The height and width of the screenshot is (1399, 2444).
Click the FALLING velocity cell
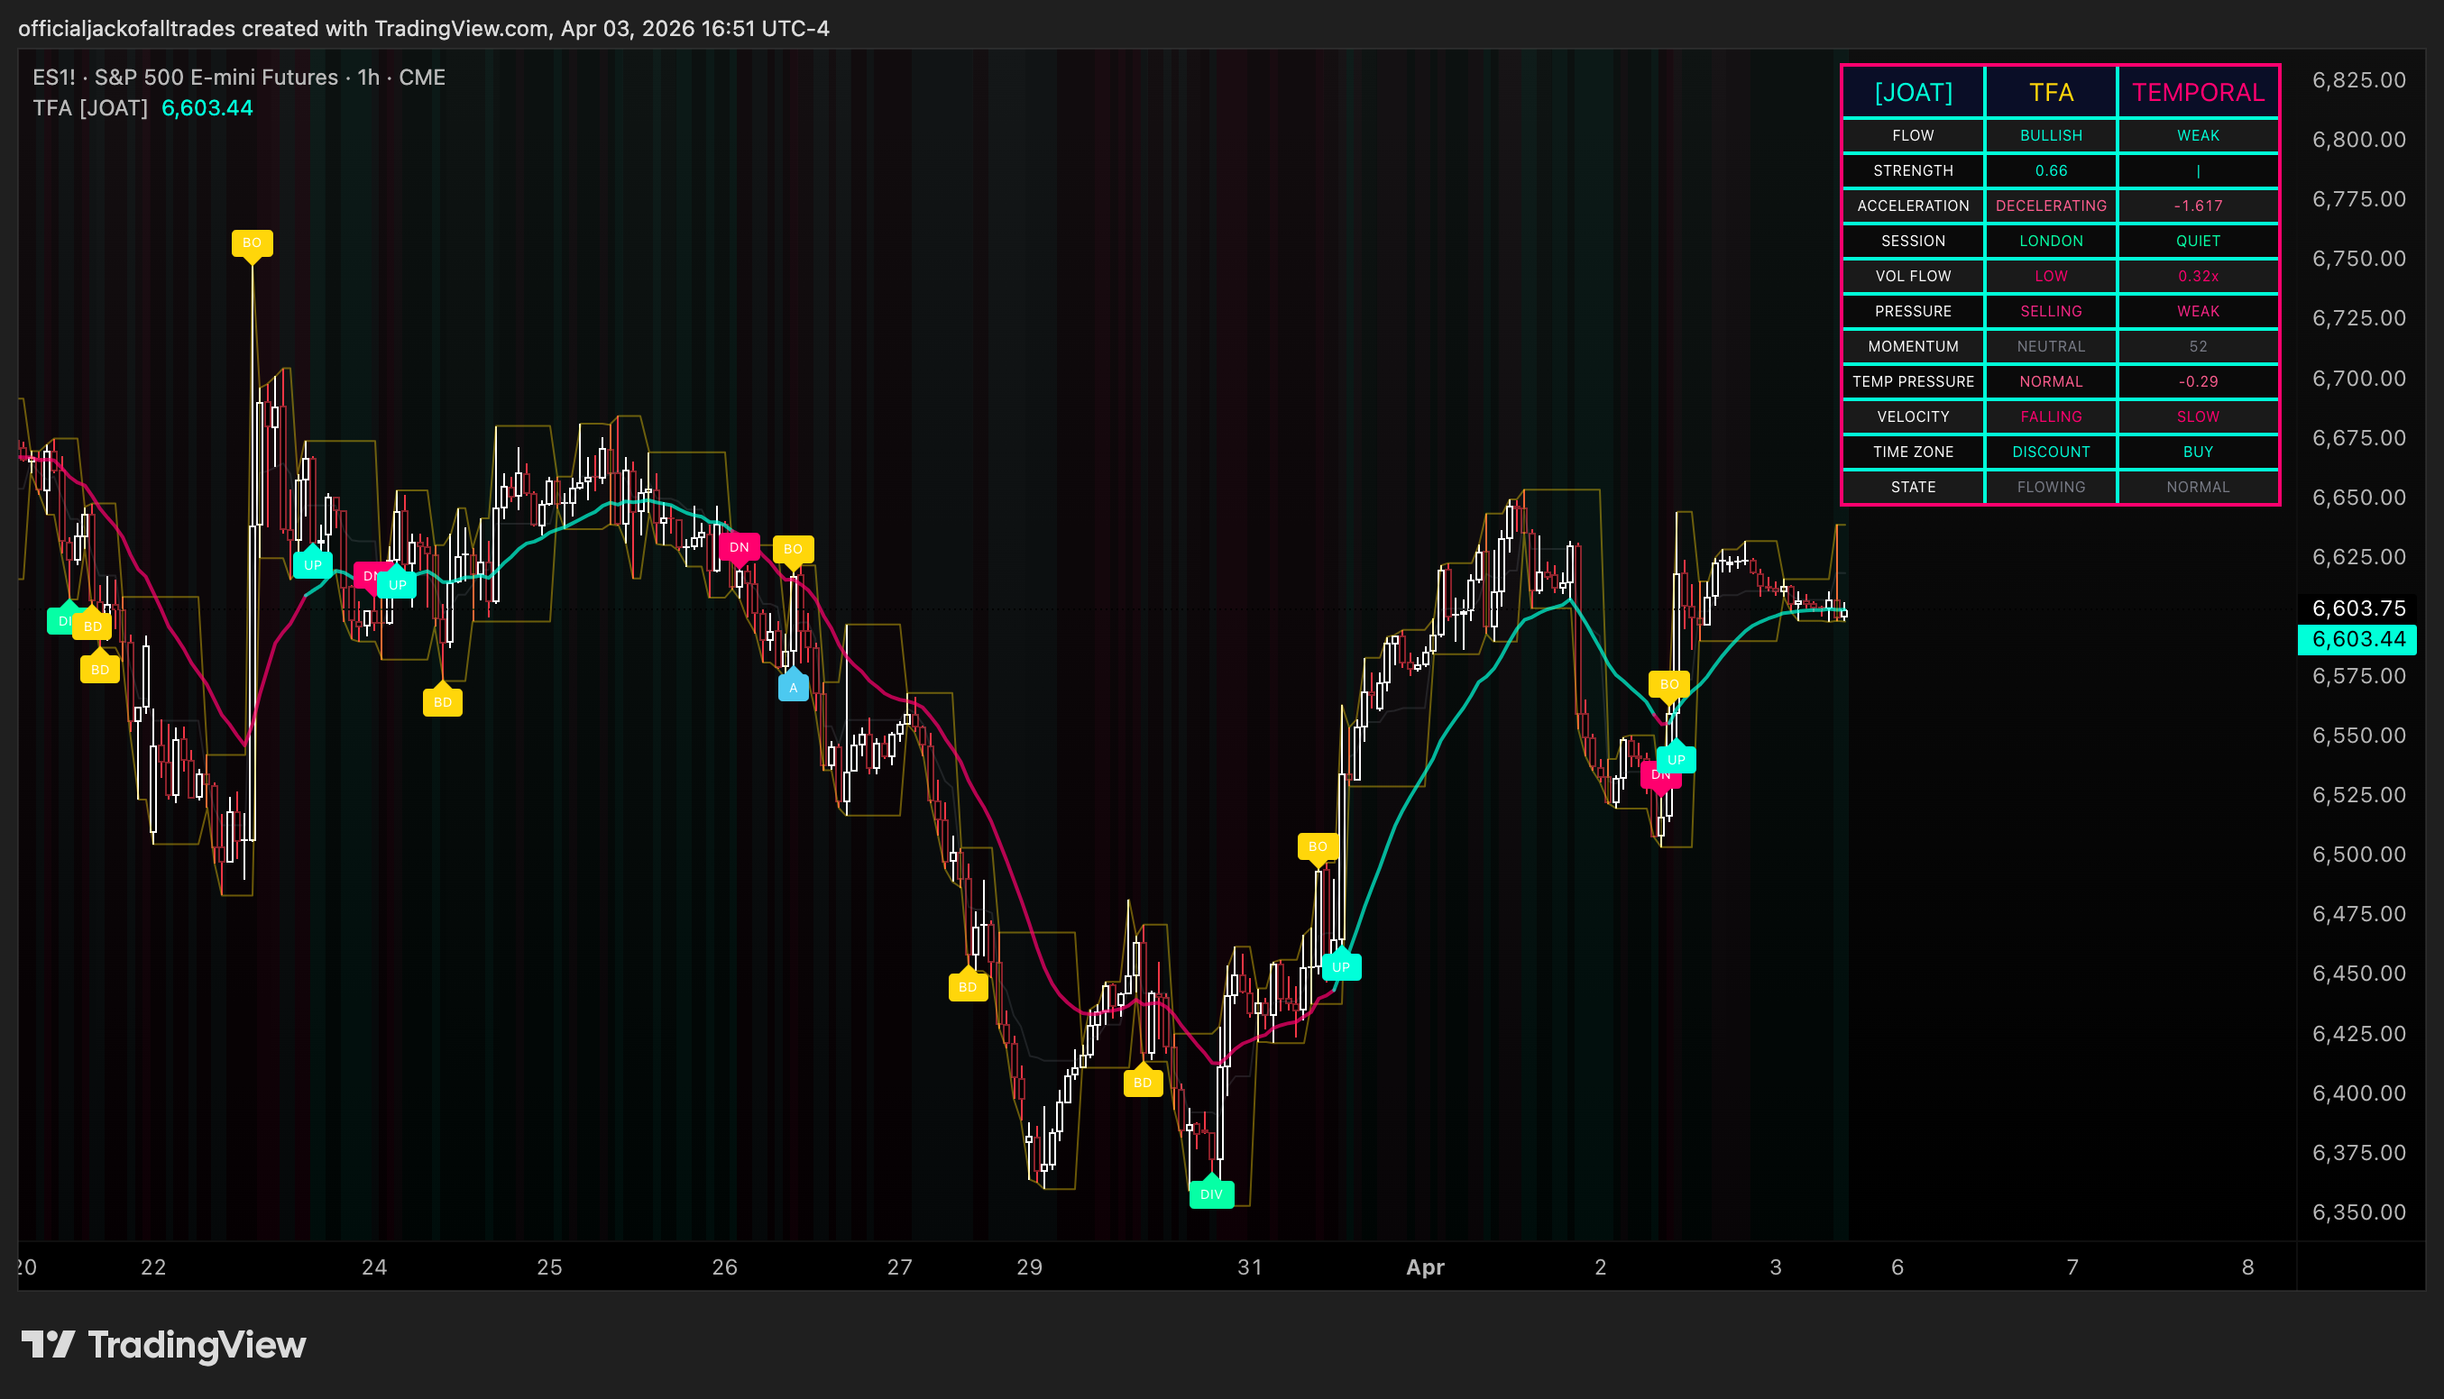point(2051,417)
